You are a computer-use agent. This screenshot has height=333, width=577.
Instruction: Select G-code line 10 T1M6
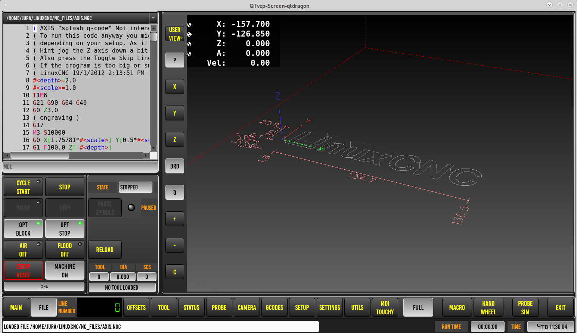pyautogui.click(x=40, y=95)
